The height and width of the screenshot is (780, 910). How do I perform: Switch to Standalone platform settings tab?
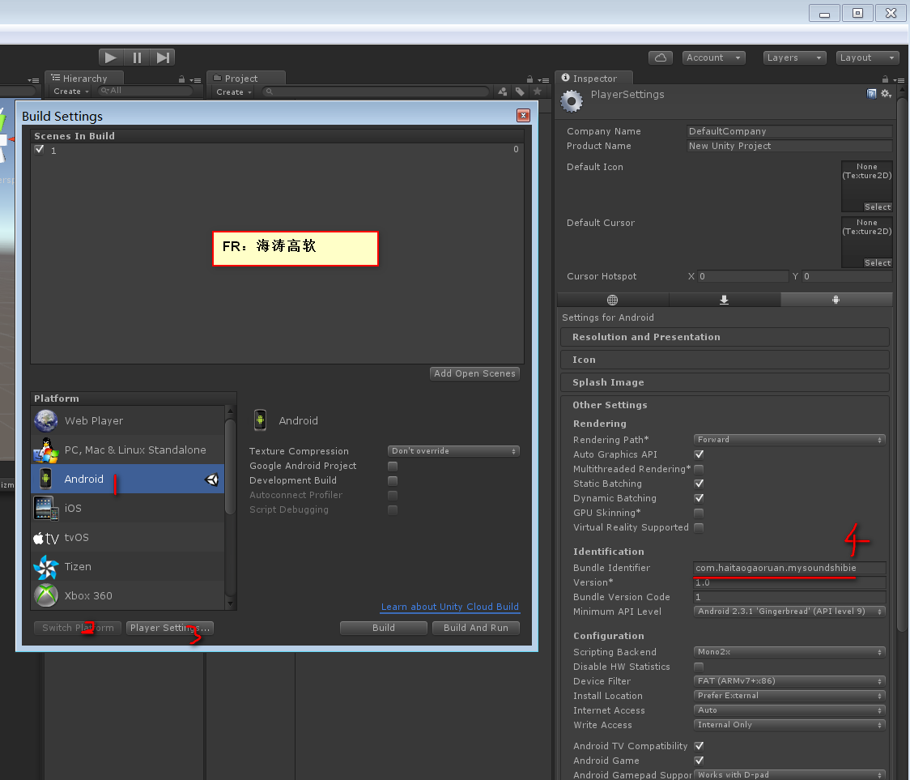(725, 300)
